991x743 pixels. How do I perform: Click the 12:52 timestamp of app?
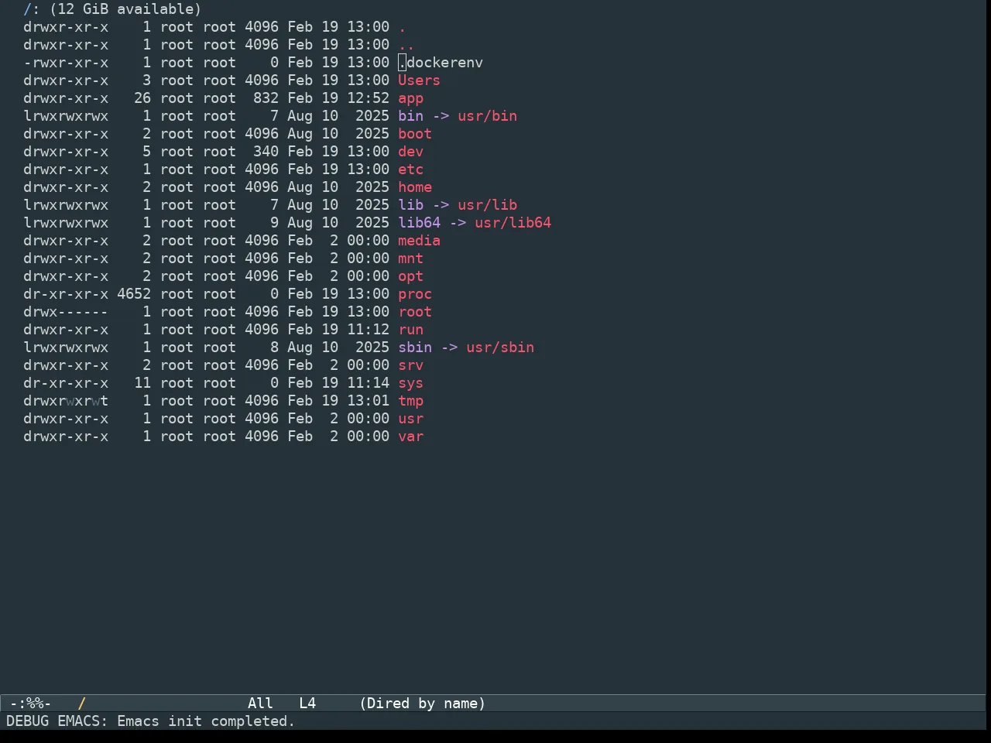coord(368,98)
